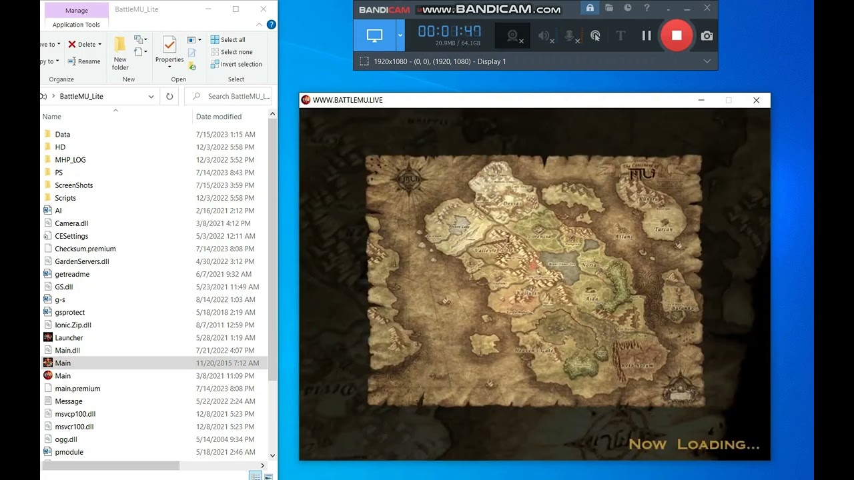This screenshot has width=854, height=480.
Task: Open Bandicam text overlay (T) tool
Action: click(620, 36)
